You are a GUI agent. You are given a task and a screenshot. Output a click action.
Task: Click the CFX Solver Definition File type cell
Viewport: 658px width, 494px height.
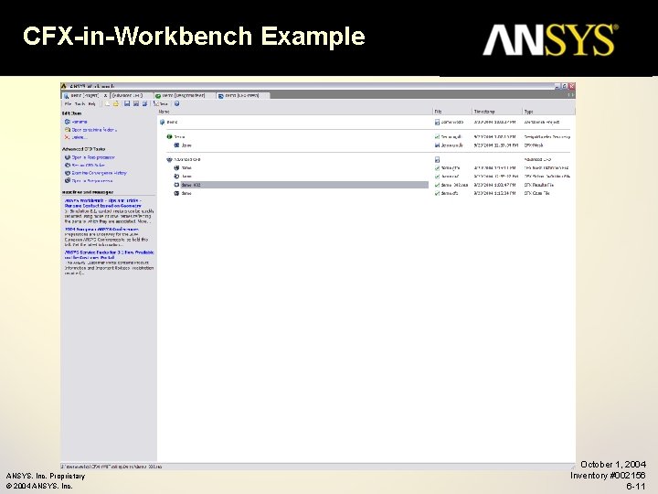pyautogui.click(x=547, y=177)
